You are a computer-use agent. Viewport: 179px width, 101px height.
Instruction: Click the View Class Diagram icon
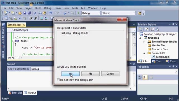click(157, 29)
